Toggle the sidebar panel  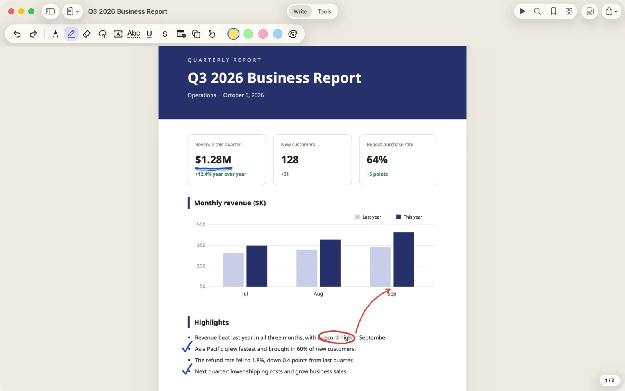point(50,11)
